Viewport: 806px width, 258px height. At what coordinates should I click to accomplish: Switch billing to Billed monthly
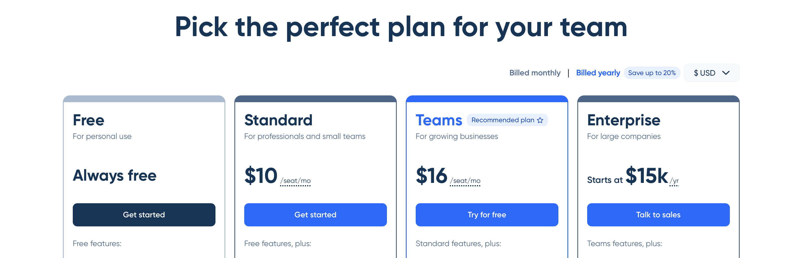point(535,73)
